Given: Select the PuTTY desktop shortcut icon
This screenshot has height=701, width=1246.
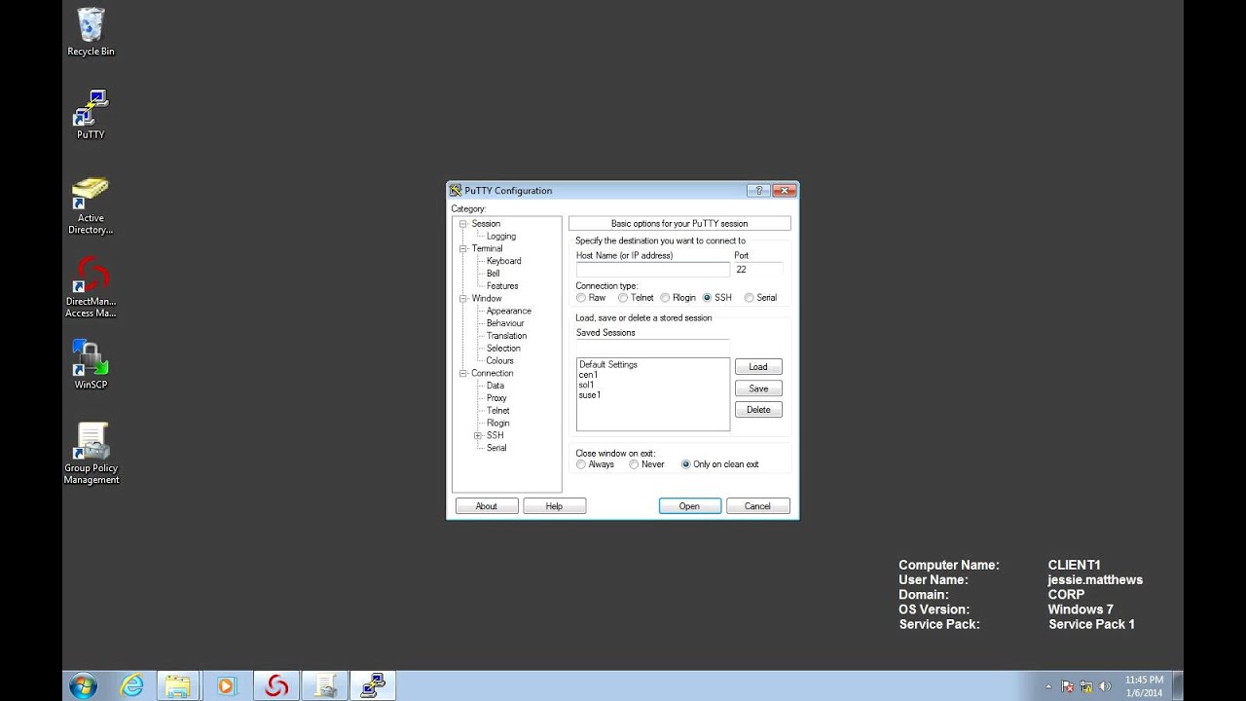Looking at the screenshot, I should click(x=91, y=115).
